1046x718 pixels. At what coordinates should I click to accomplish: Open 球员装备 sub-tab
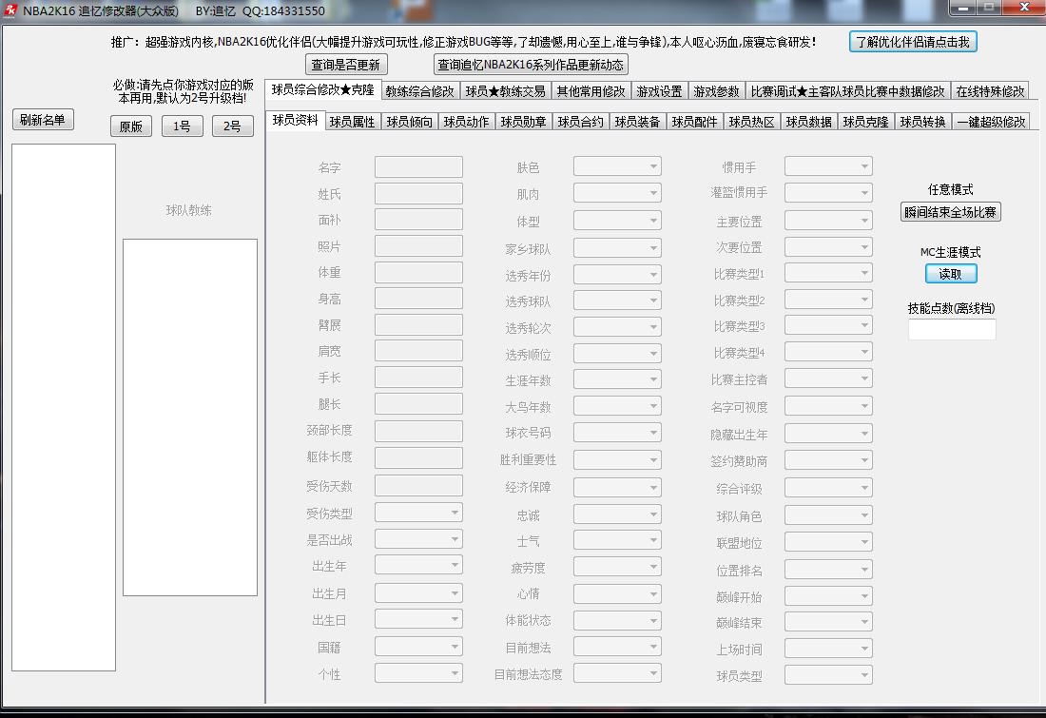(x=638, y=122)
